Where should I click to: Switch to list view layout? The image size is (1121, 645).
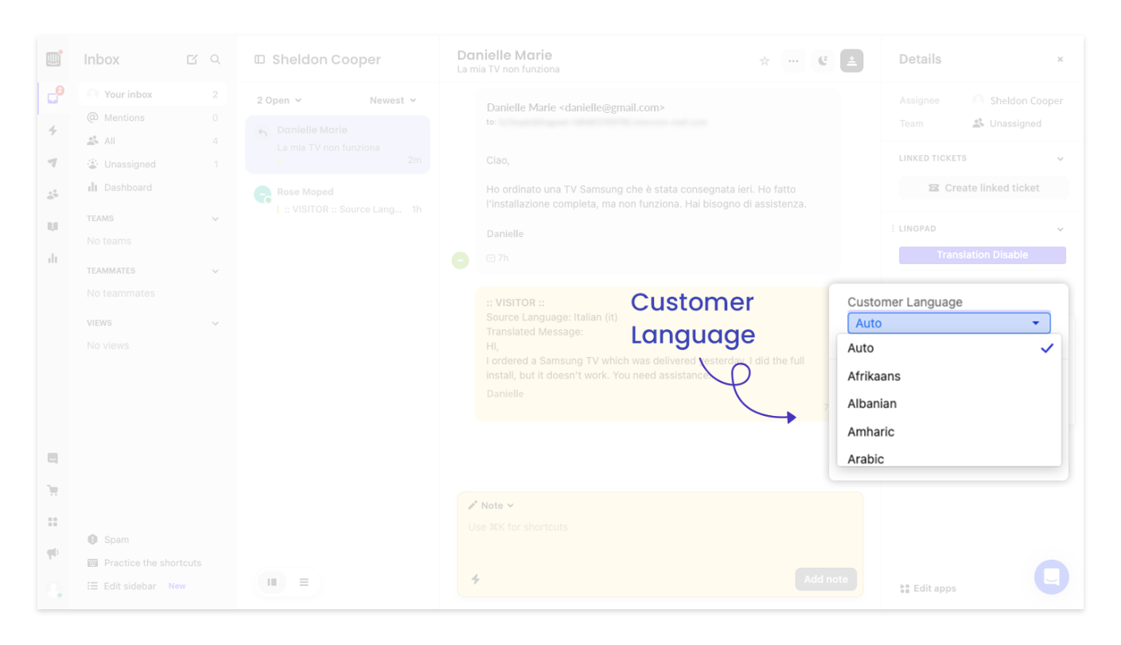(304, 581)
